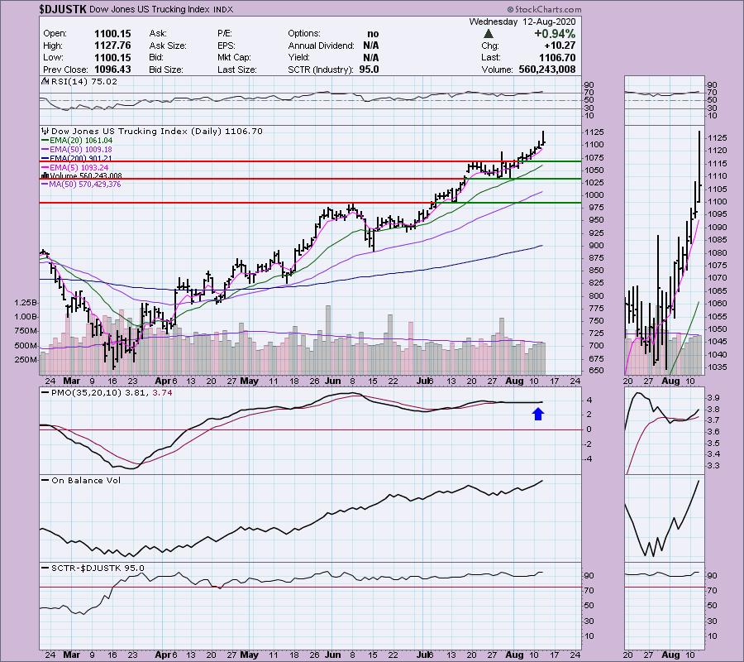Image resolution: width=744 pixels, height=662 pixels.
Task: Click the Bid Size: label
Action: click(x=165, y=70)
